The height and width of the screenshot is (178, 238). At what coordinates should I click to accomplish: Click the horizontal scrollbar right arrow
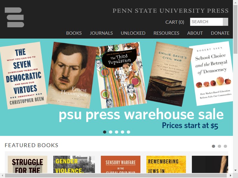point(230,175)
